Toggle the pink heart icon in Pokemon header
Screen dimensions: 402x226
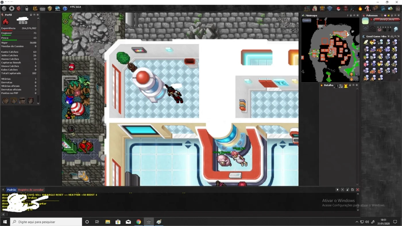[385, 15]
